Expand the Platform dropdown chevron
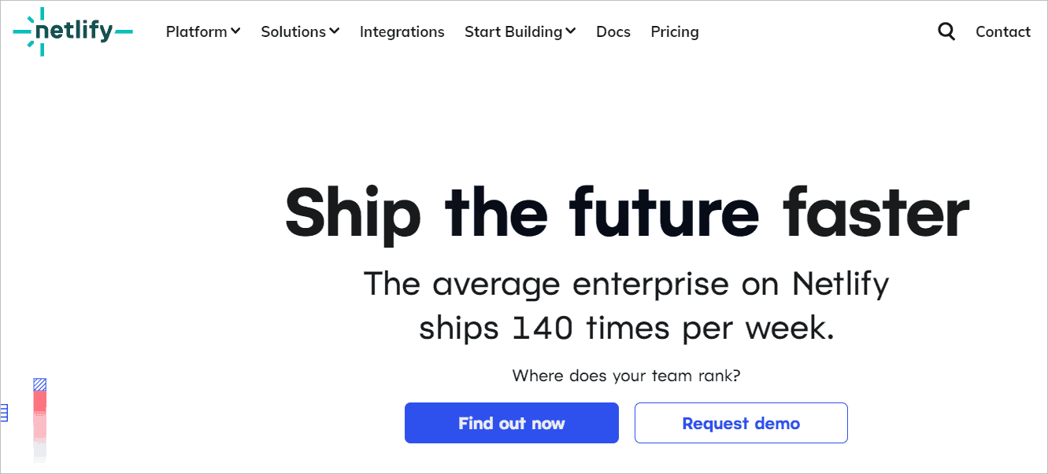The height and width of the screenshot is (474, 1048). tap(235, 31)
